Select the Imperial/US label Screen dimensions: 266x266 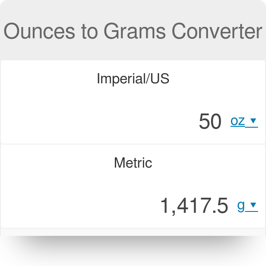point(133,79)
